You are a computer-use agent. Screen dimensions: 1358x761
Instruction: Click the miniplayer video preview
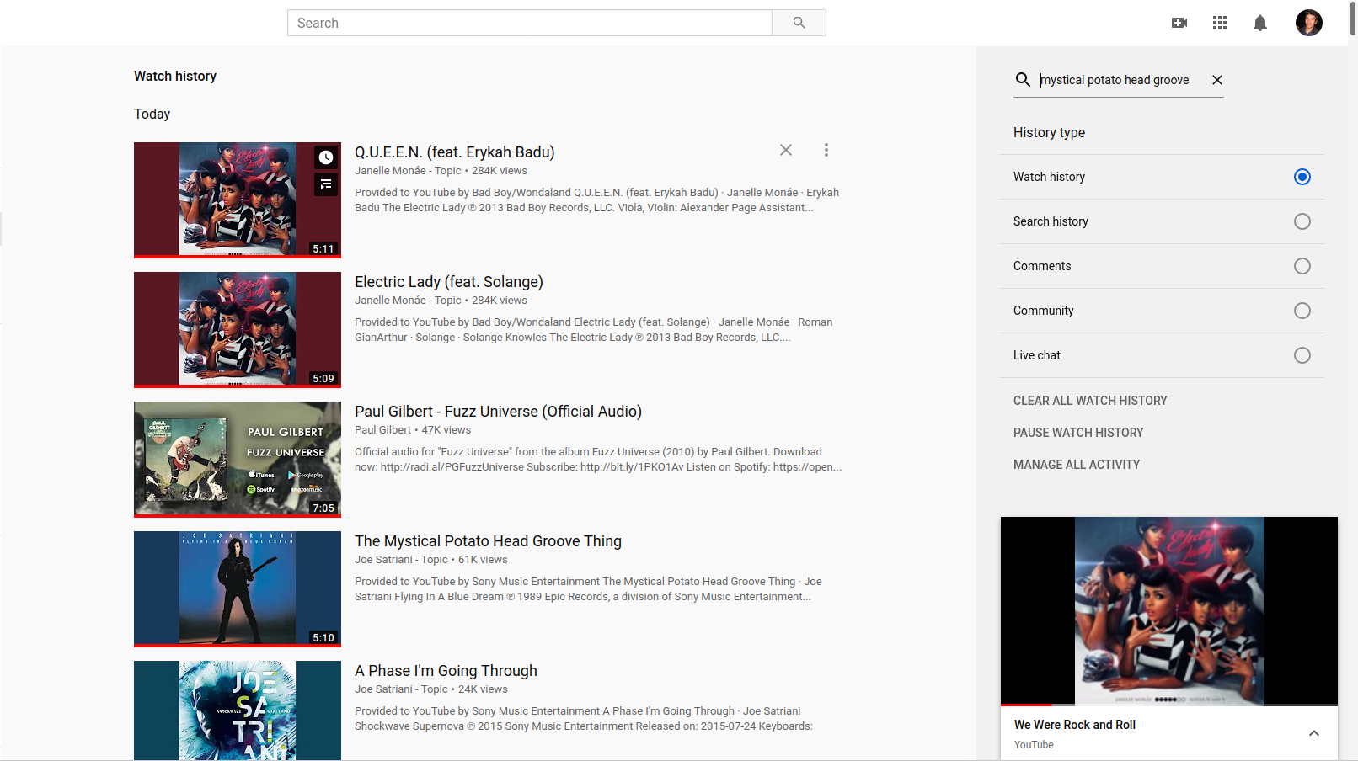point(1169,610)
